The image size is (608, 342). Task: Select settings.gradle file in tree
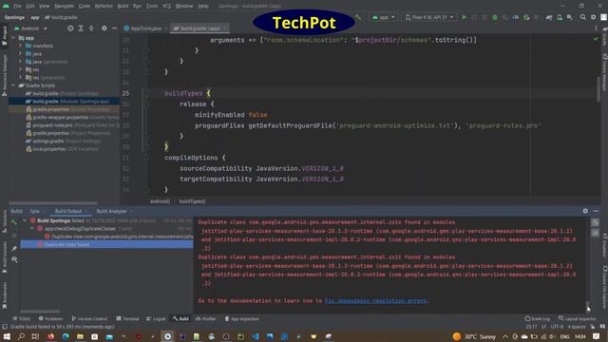click(x=64, y=142)
